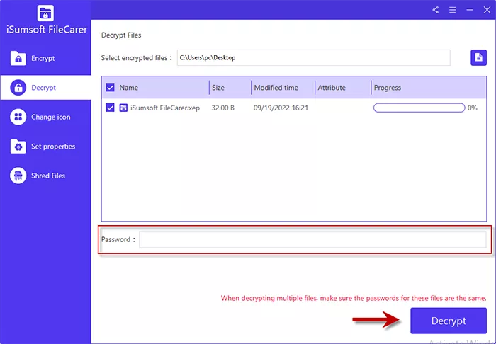This screenshot has height=344, width=496.
Task: Click the 0% progress value
Action: pyautogui.click(x=473, y=108)
